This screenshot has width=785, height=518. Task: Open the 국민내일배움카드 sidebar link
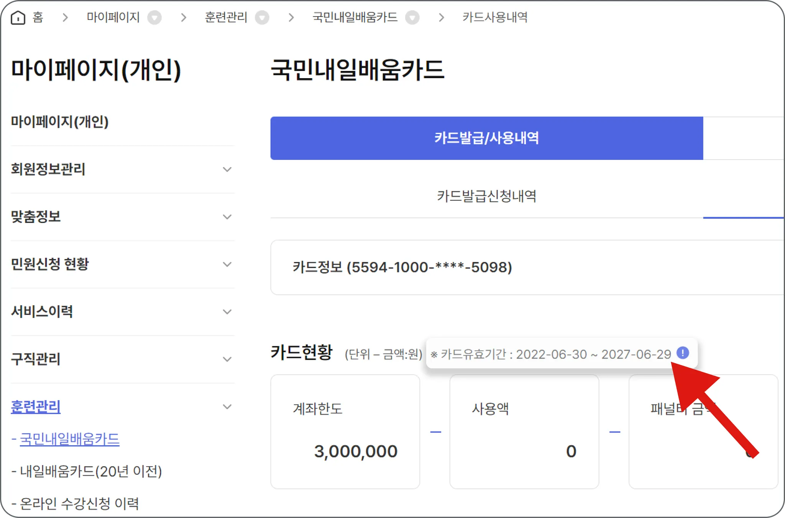click(x=69, y=439)
